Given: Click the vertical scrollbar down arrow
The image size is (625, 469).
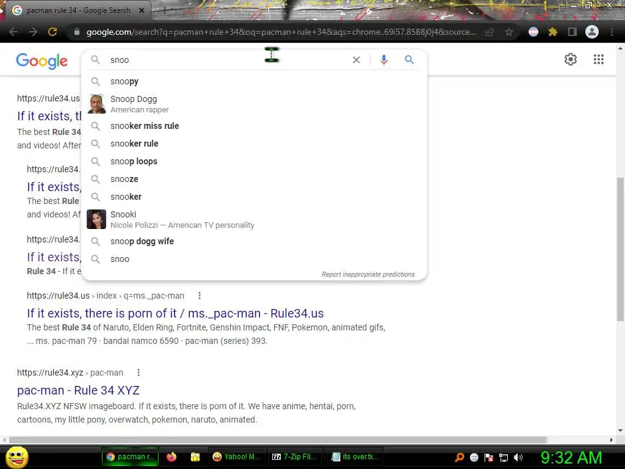Looking at the screenshot, I should tap(620, 431).
